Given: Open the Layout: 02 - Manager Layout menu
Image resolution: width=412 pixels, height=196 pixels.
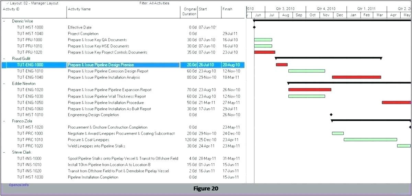Looking at the screenshot, I should coord(33,3).
